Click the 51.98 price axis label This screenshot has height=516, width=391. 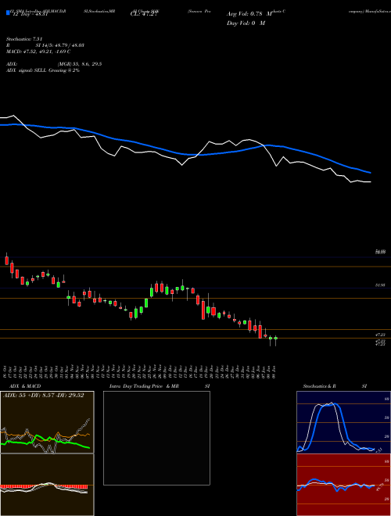click(x=381, y=285)
